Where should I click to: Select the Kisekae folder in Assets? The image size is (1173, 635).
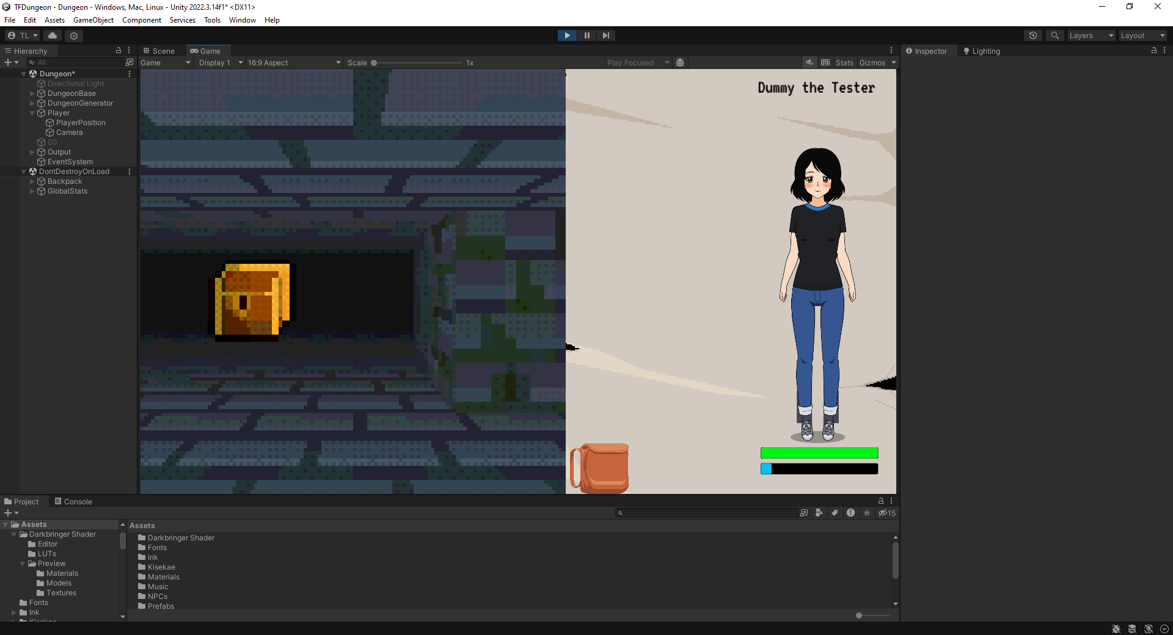[x=161, y=567]
